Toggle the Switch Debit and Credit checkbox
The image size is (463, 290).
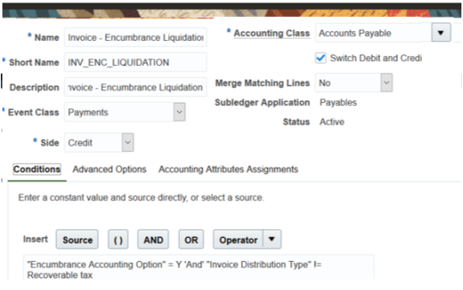[x=321, y=58]
